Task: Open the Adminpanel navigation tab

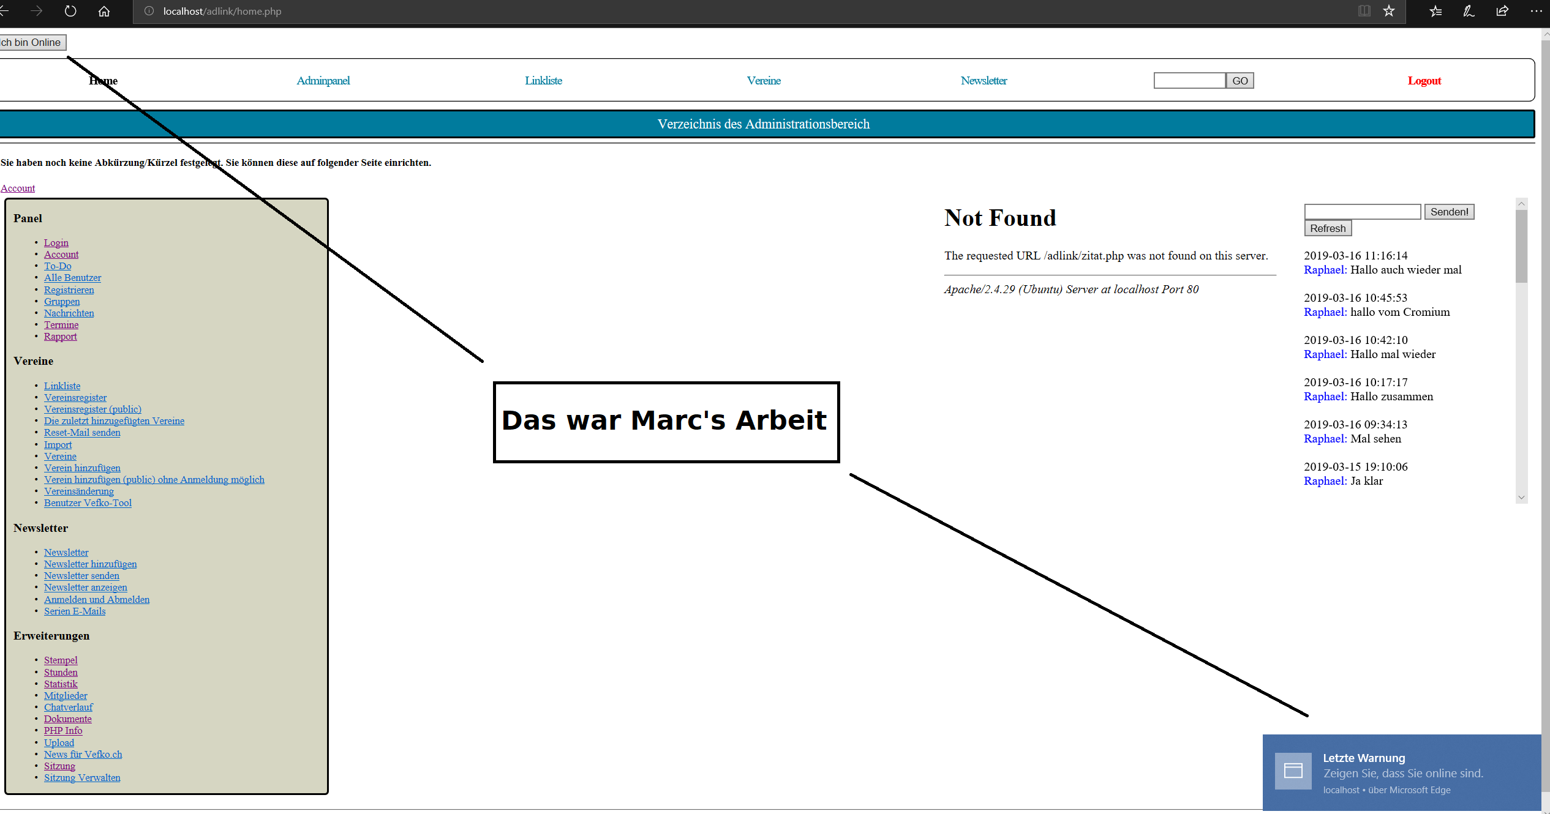Action: coord(323,81)
